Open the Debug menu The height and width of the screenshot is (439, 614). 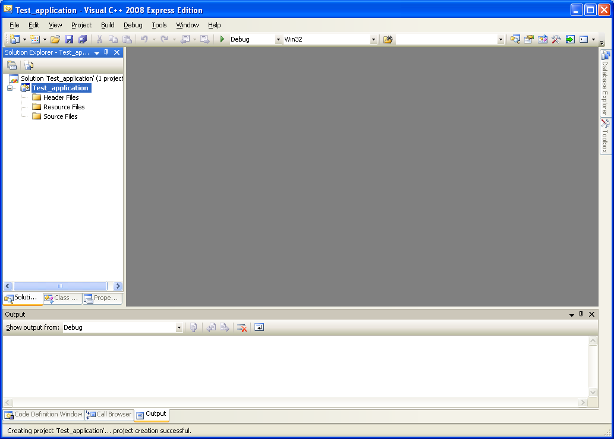click(x=133, y=25)
